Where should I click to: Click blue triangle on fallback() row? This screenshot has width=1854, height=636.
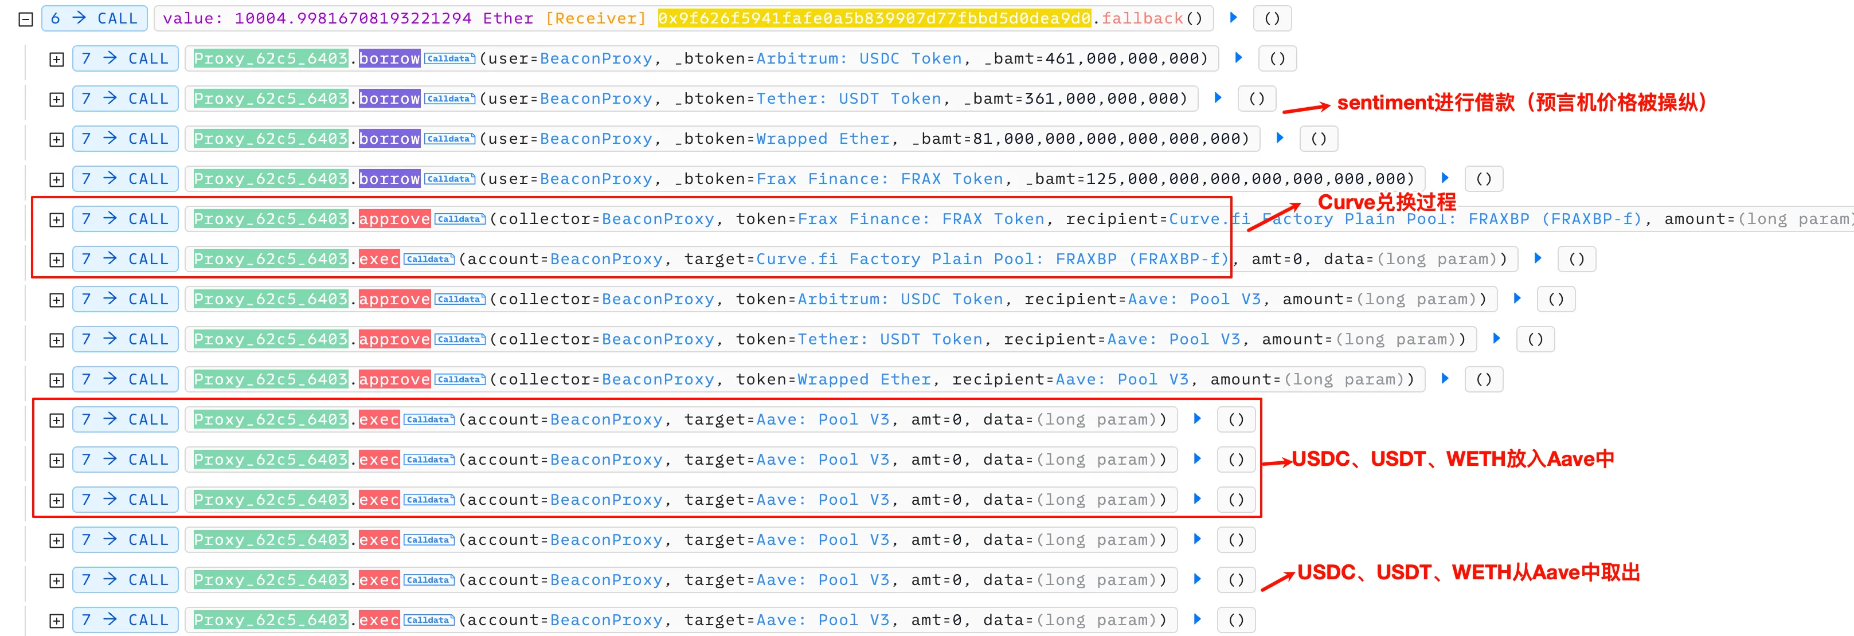pyautogui.click(x=1234, y=17)
